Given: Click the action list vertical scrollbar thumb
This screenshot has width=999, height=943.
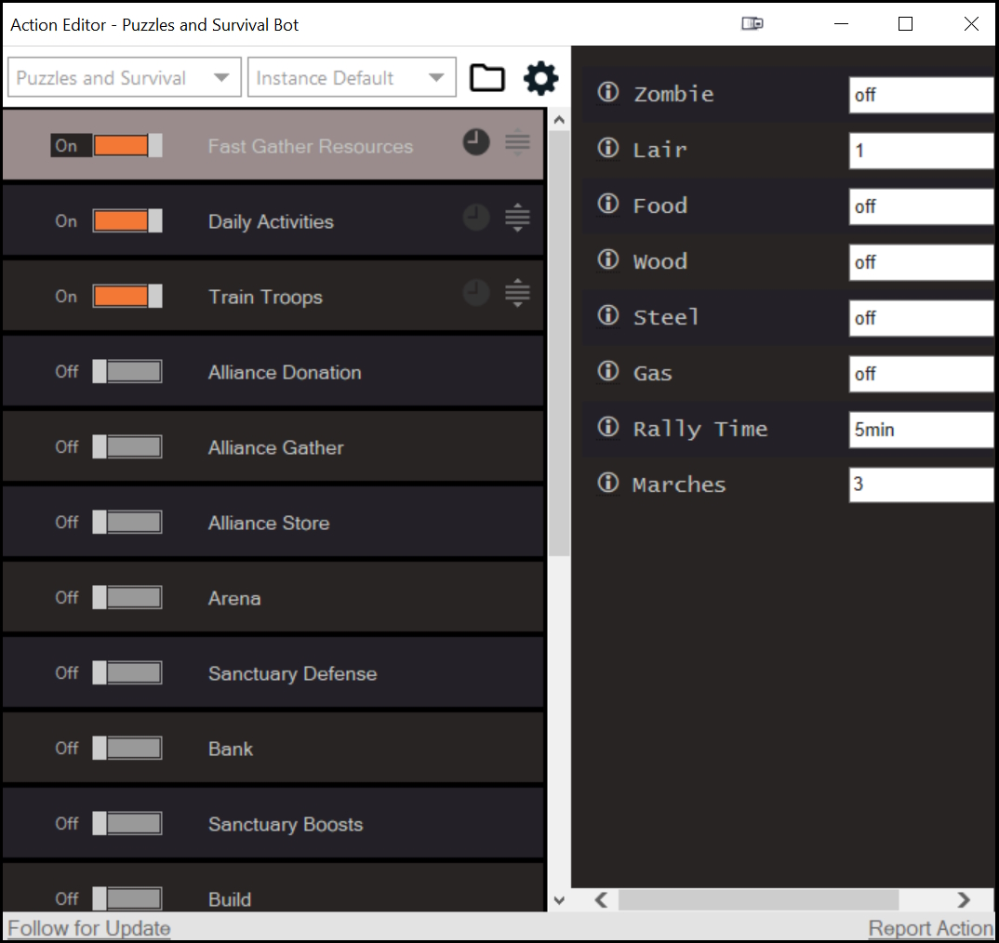Looking at the screenshot, I should pos(559,343).
